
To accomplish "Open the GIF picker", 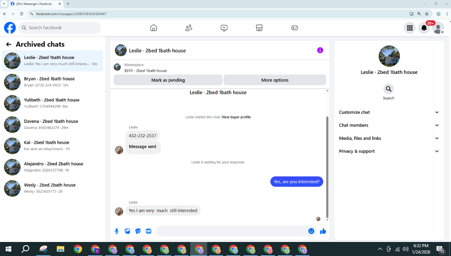I will click(x=148, y=231).
